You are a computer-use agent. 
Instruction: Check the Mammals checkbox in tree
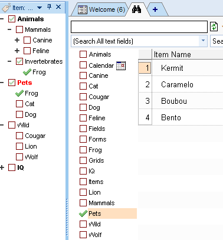coord(19,29)
